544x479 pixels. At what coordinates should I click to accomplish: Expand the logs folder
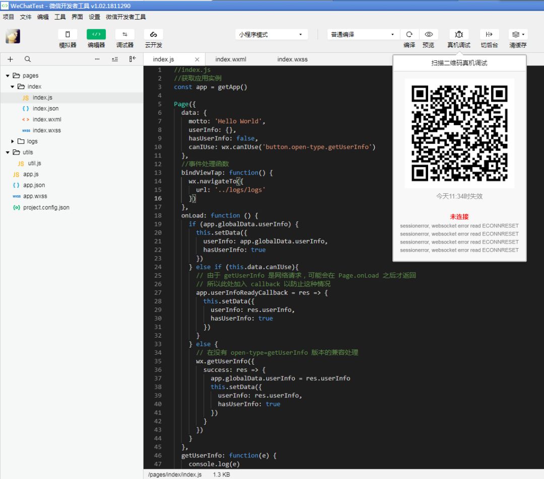click(13, 141)
